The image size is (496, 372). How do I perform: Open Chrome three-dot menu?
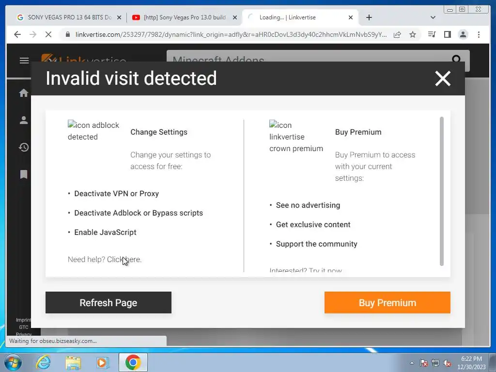[479, 34]
